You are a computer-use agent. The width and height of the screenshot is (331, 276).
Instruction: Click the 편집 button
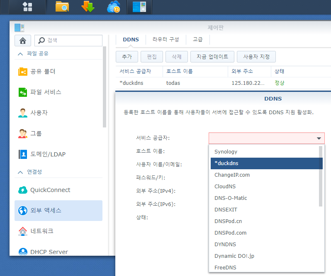pos(152,57)
